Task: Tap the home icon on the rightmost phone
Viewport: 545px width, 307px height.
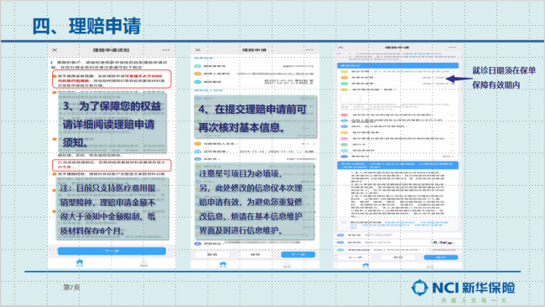Action: [x=366, y=266]
